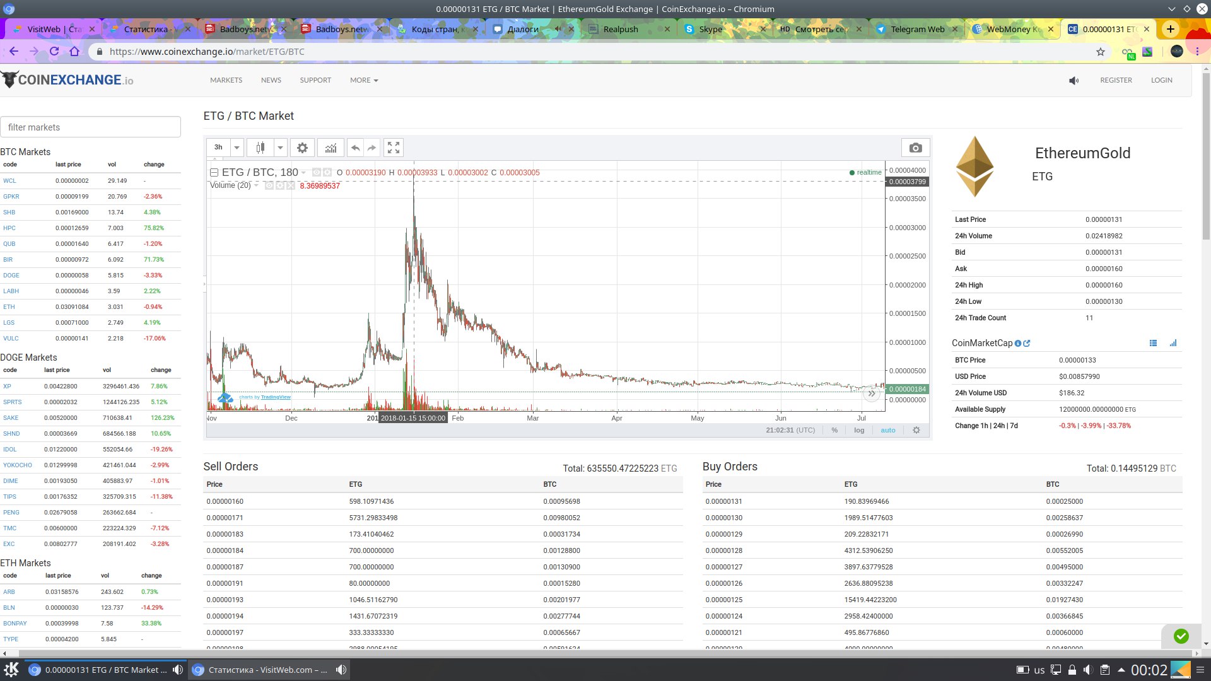Expand hidden system tray icons arrow
Image resolution: width=1211 pixels, height=681 pixels.
click(x=1121, y=670)
